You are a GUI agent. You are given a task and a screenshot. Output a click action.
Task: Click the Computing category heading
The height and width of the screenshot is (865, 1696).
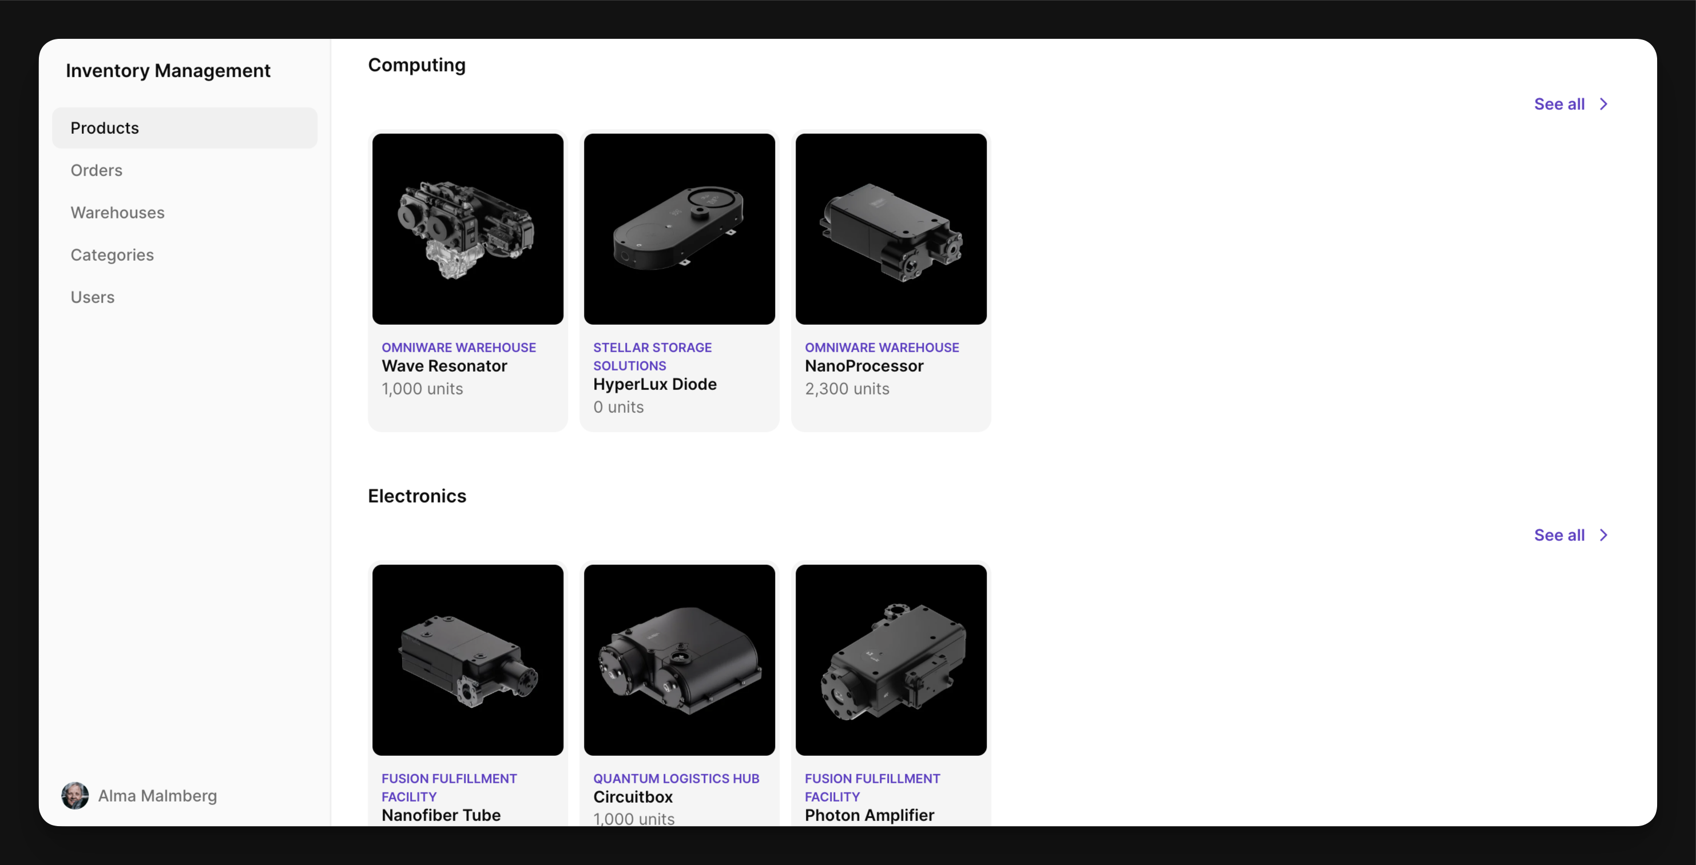pos(417,65)
